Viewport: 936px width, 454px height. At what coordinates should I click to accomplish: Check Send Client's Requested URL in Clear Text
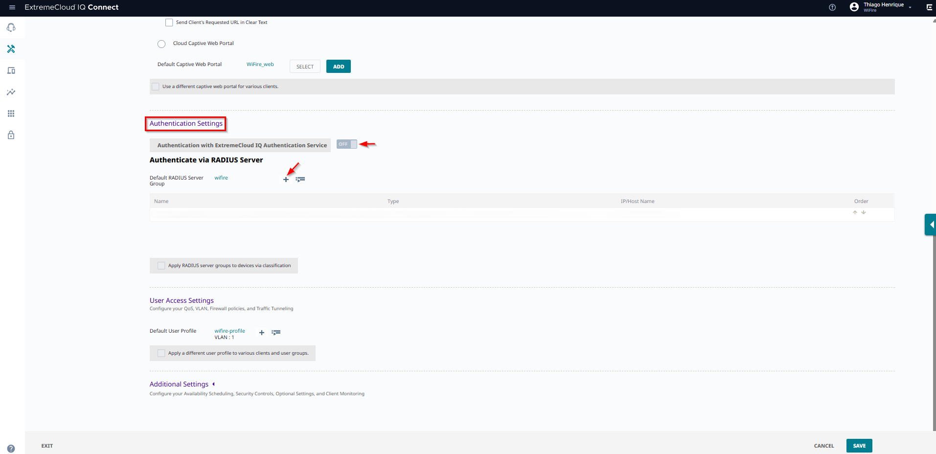[169, 23]
